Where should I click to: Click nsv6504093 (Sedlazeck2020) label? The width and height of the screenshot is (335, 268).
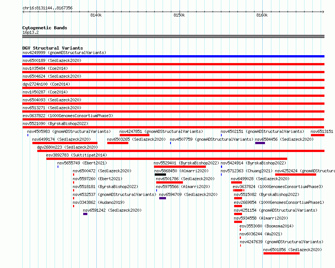(x=52, y=100)
